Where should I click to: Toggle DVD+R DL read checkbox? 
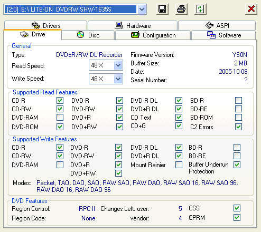click(x=179, y=109)
